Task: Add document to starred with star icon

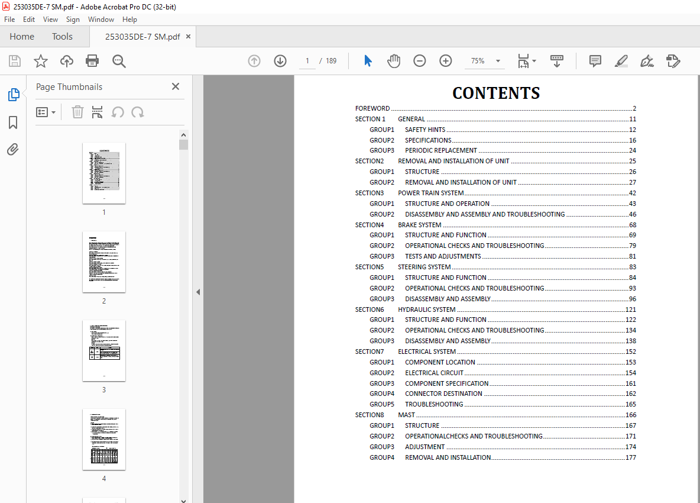Action: pos(41,61)
